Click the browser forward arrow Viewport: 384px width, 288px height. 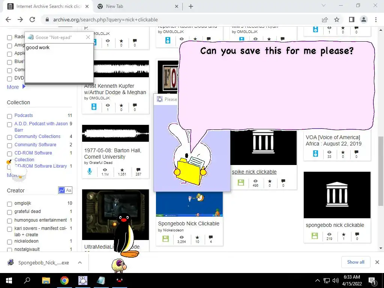20,19
